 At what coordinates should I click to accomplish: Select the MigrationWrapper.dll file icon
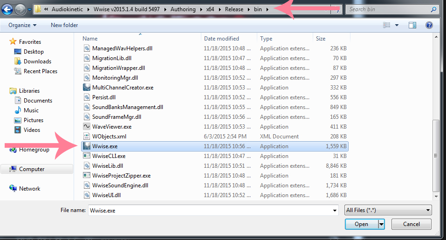[87, 68]
